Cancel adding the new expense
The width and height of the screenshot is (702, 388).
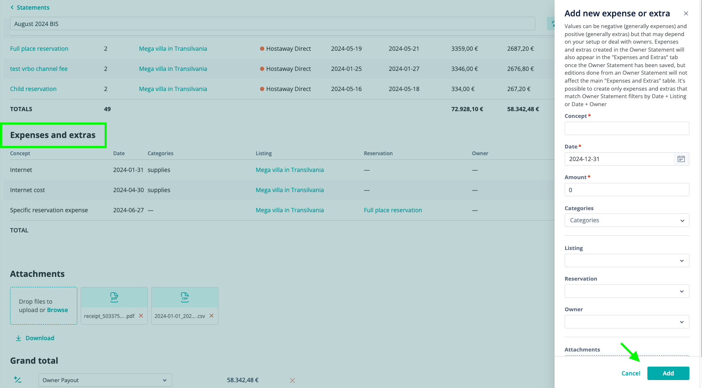click(631, 373)
